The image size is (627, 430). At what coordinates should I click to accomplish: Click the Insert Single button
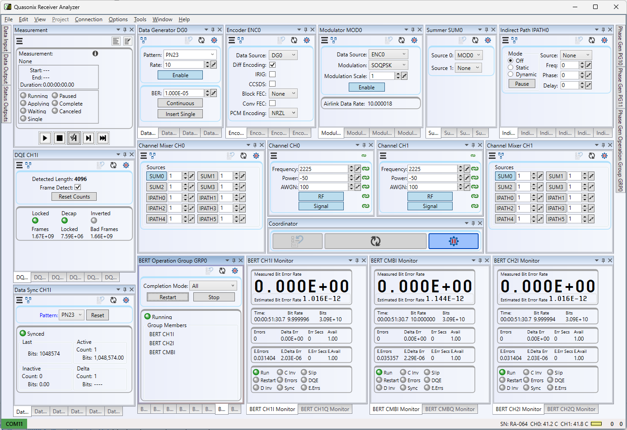[x=180, y=114]
